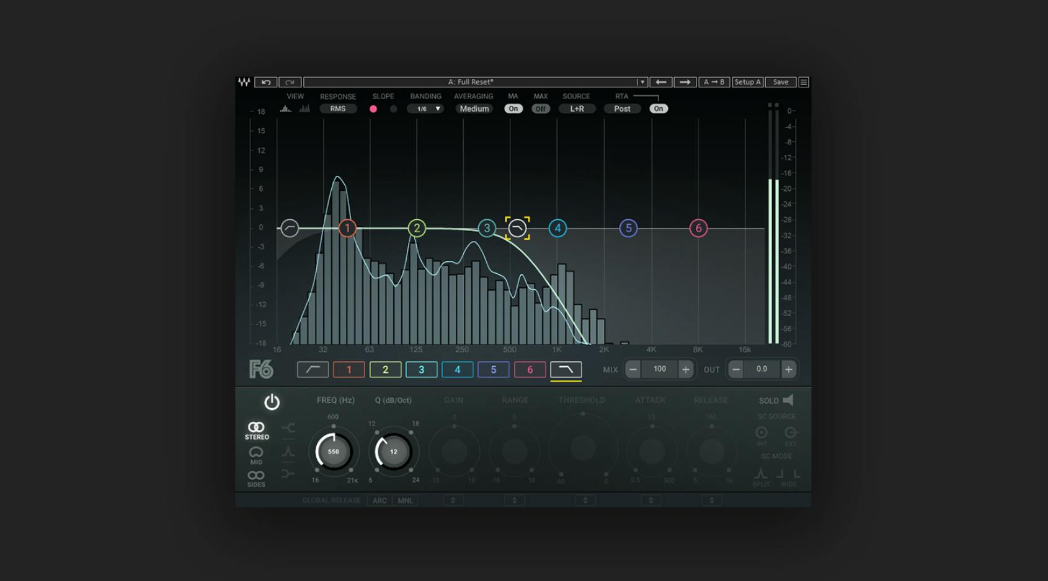Viewport: 1048px width, 581px height.
Task: Open the Banding 1/6 dropdown
Action: 425,109
